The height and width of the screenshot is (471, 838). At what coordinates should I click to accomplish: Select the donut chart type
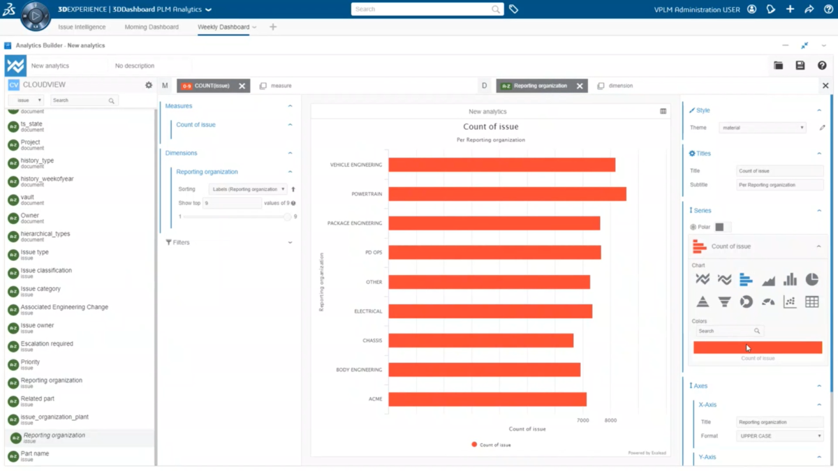click(x=746, y=301)
